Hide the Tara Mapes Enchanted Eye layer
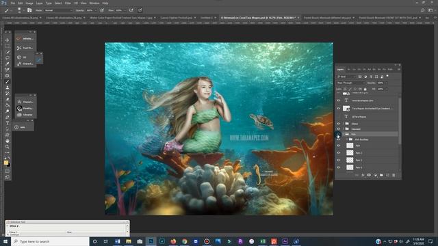 click(x=338, y=108)
